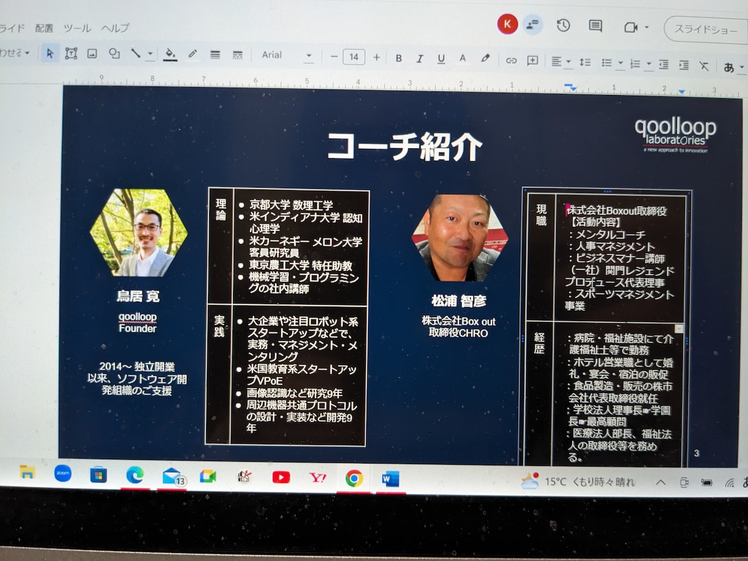Open version history clock icon
Image resolution: width=748 pixels, height=561 pixels.
click(x=563, y=25)
